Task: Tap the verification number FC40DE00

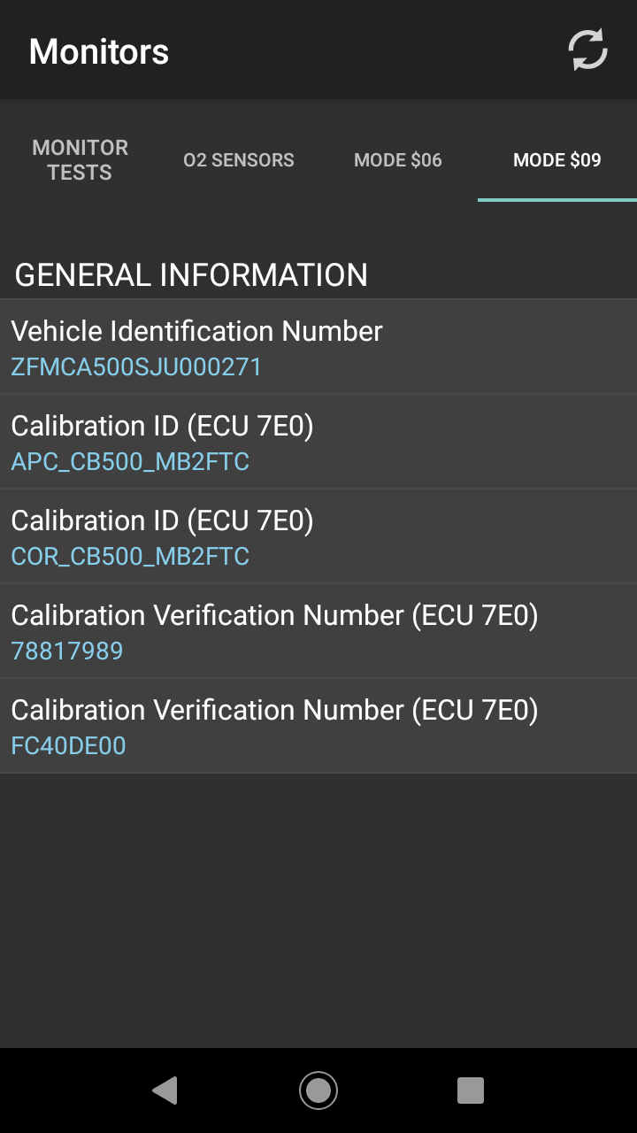Action: [x=68, y=746]
